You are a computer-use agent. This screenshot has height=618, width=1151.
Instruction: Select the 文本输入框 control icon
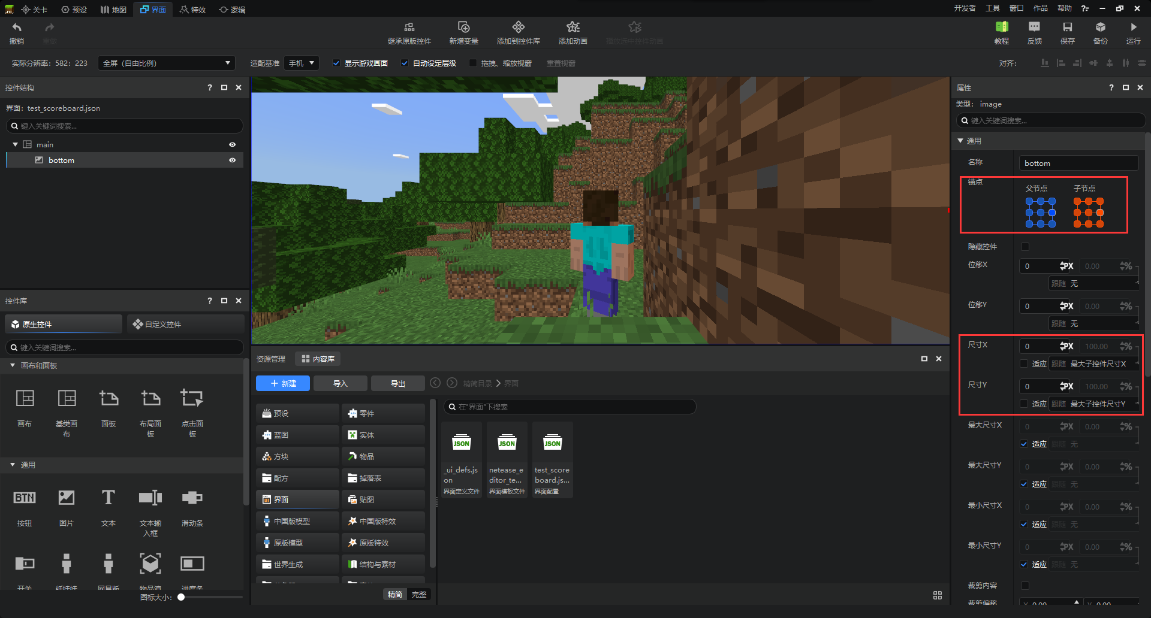[150, 498]
